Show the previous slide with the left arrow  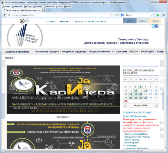tap(12, 87)
